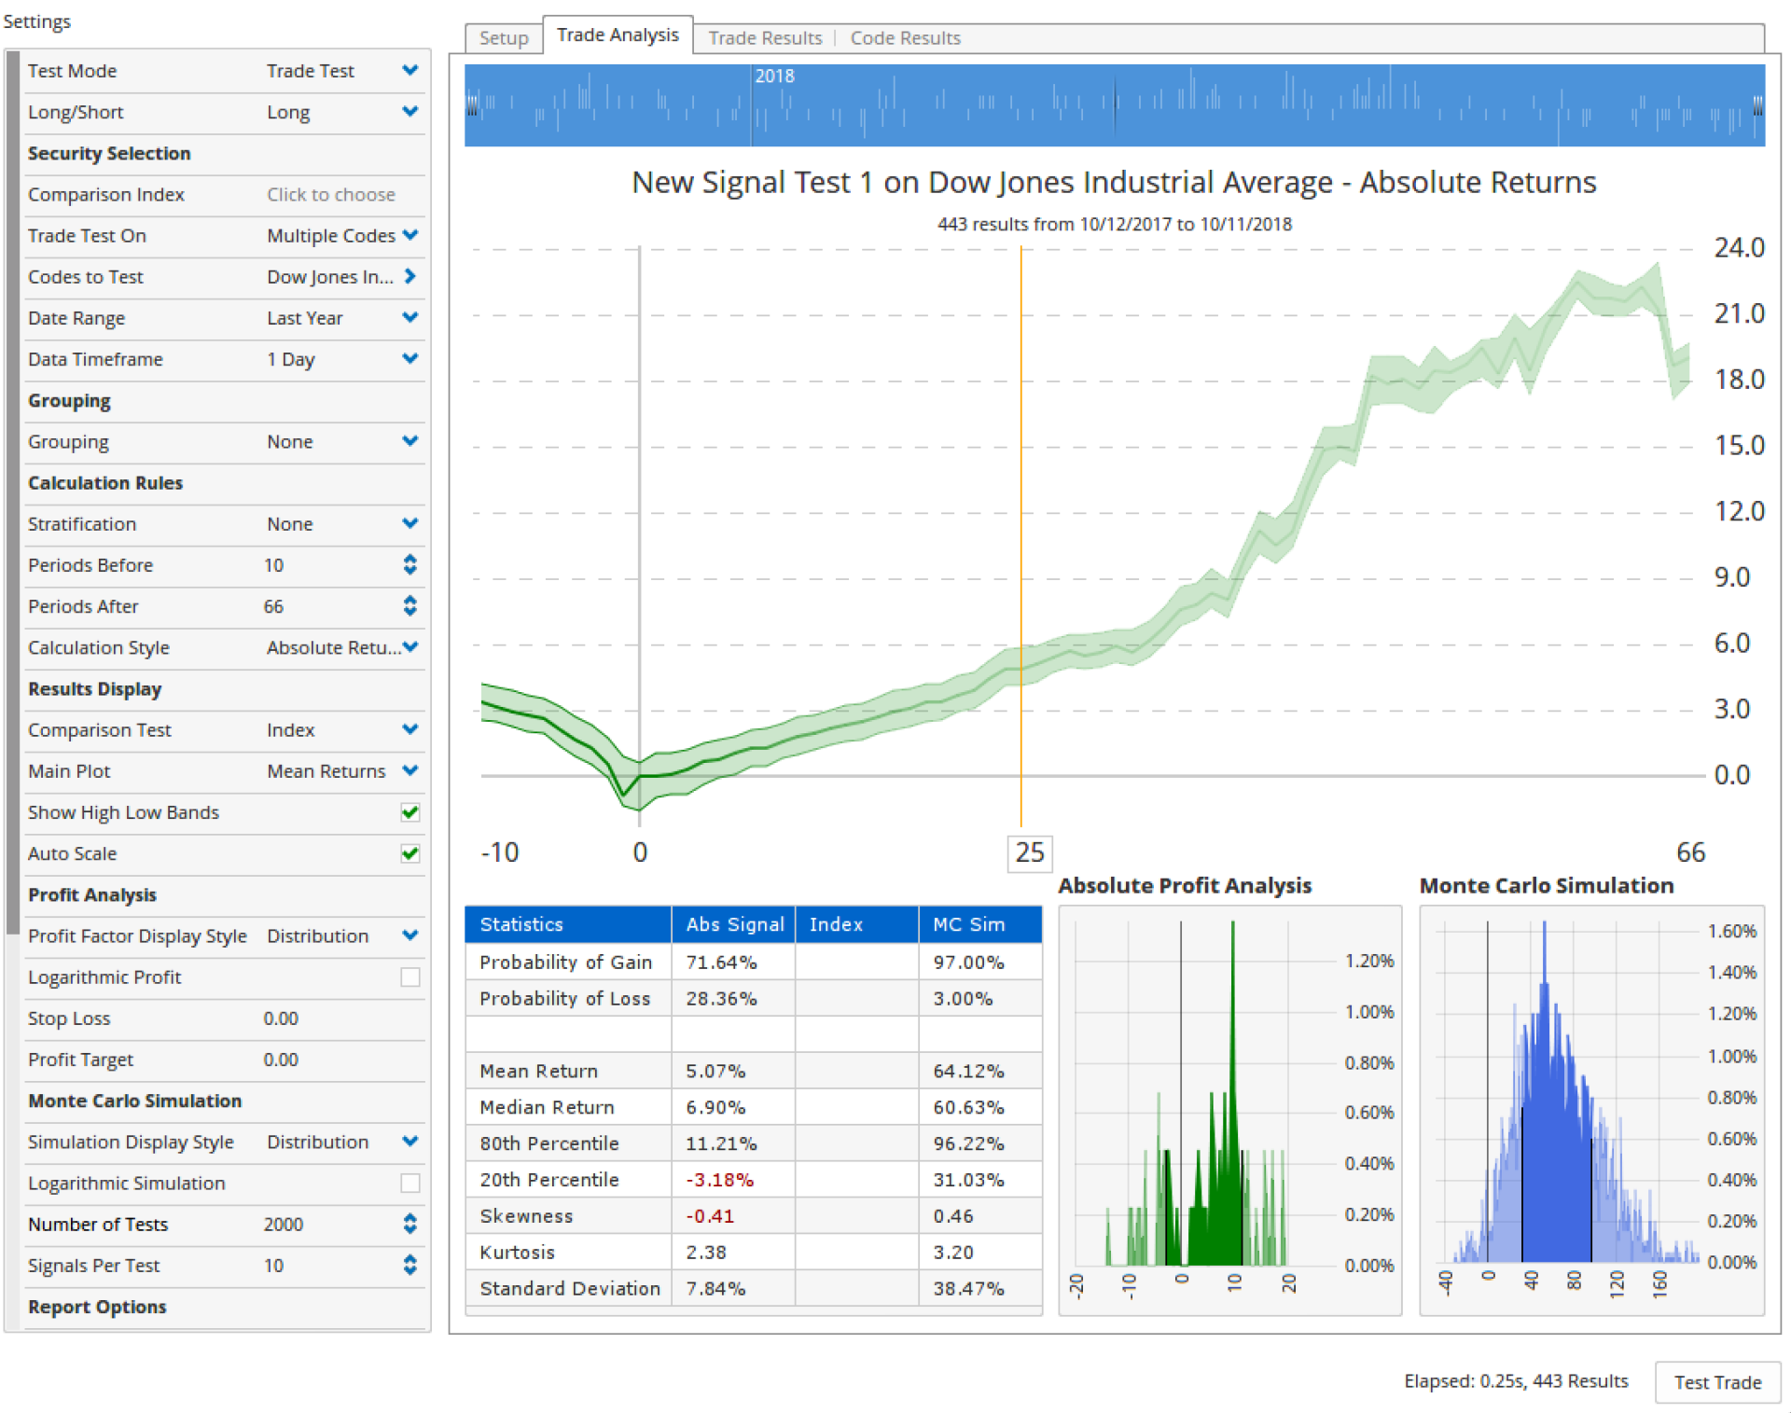This screenshot has height=1413, width=1791.
Task: Switch to the Trade Results tab
Action: [764, 37]
